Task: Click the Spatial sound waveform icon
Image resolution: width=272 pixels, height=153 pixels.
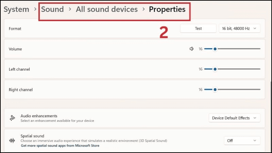Action: point(12,140)
